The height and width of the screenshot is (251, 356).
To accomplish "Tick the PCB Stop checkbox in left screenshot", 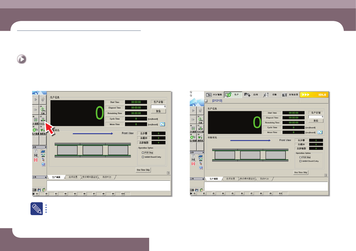I will (143, 153).
